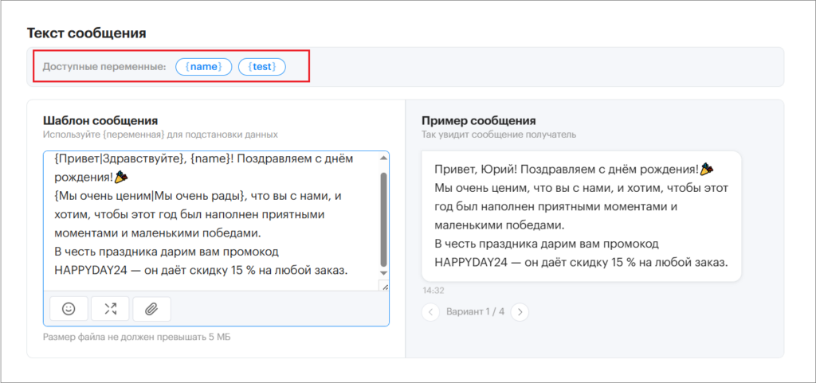This screenshot has width=816, height=383.
Task: Insert the {test} variable chip
Action: coord(261,67)
